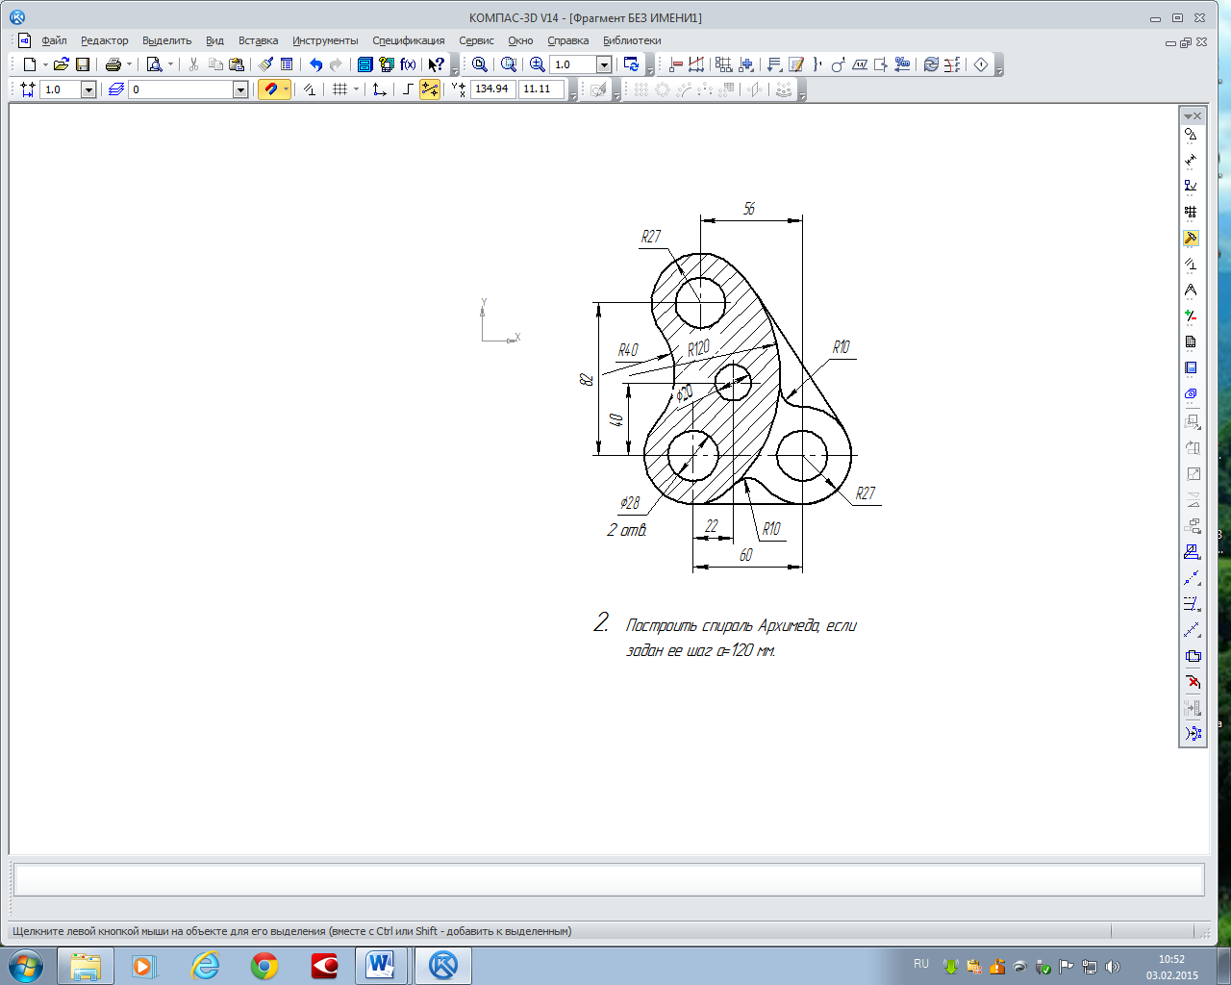Click the X coordinate field 134.94
The width and height of the screenshot is (1231, 985).
(x=491, y=88)
